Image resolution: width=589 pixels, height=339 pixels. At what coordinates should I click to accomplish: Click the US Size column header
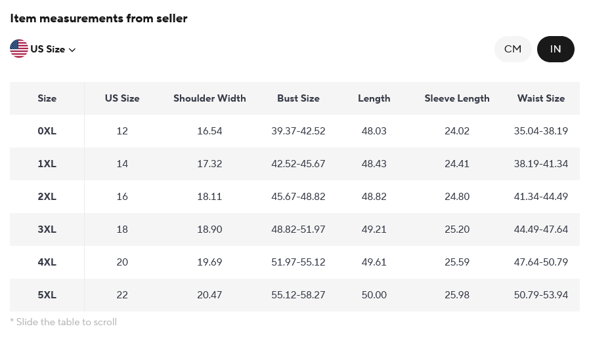pos(122,98)
